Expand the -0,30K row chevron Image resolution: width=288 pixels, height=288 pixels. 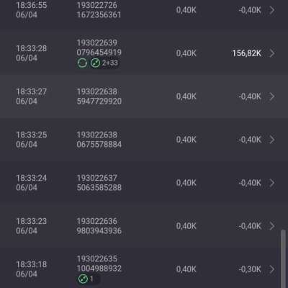point(271,269)
